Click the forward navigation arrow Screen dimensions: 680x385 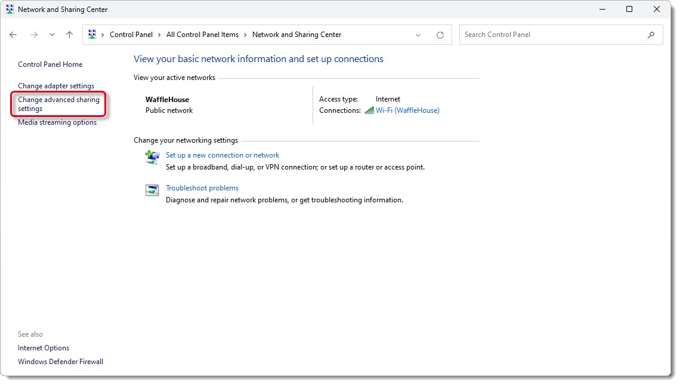point(32,35)
